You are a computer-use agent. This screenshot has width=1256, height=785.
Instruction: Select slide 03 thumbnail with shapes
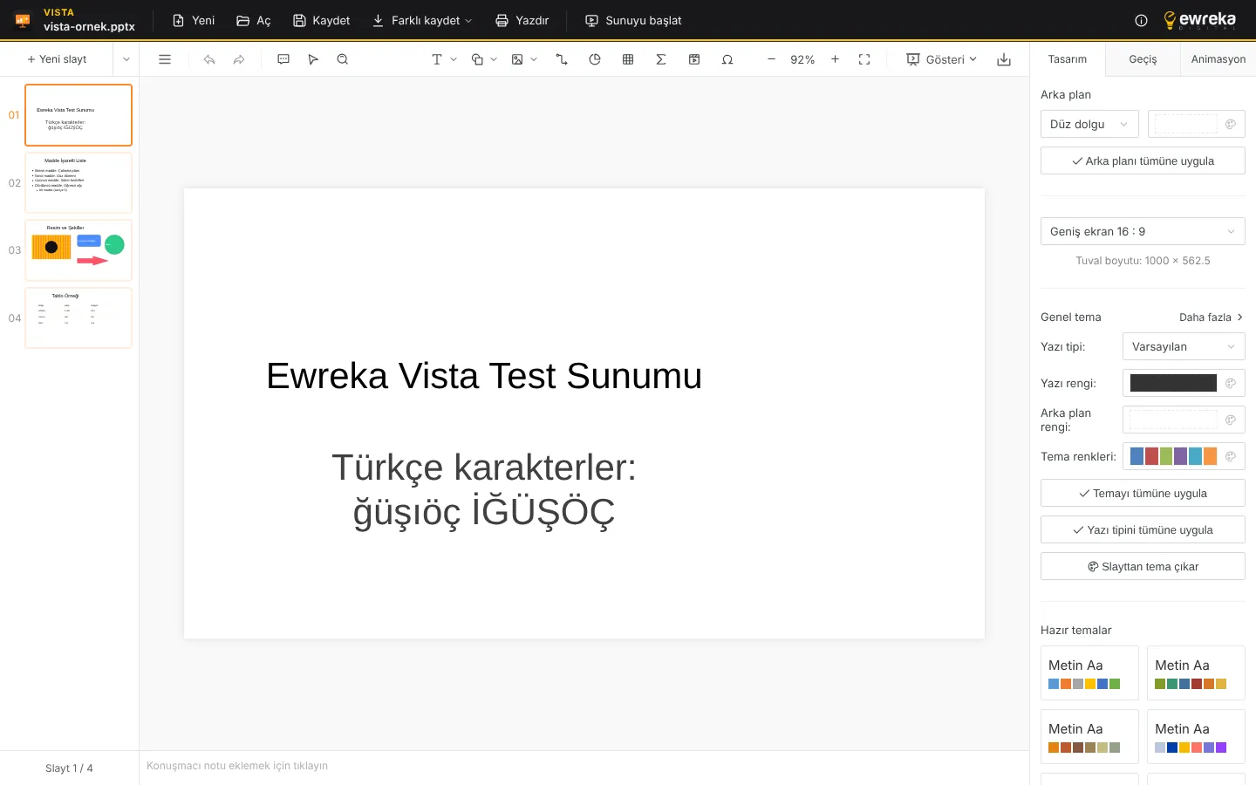coord(78,250)
